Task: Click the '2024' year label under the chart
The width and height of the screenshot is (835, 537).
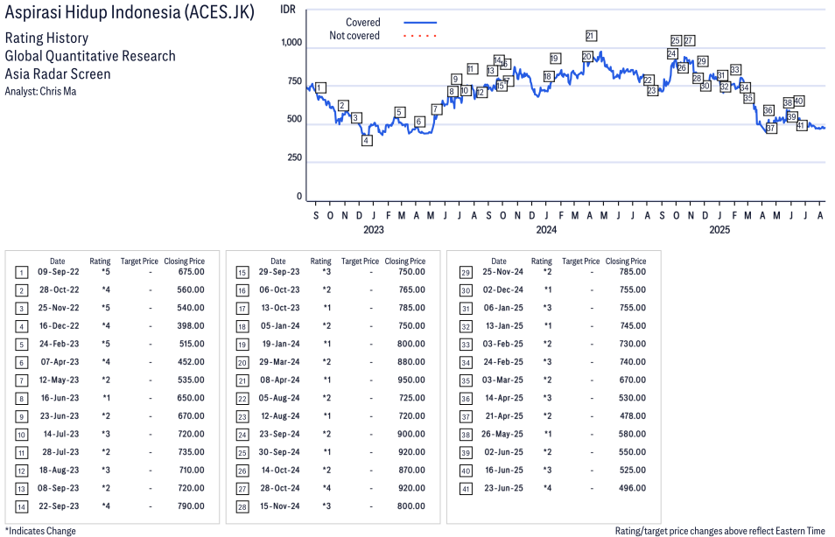Action: tap(546, 230)
